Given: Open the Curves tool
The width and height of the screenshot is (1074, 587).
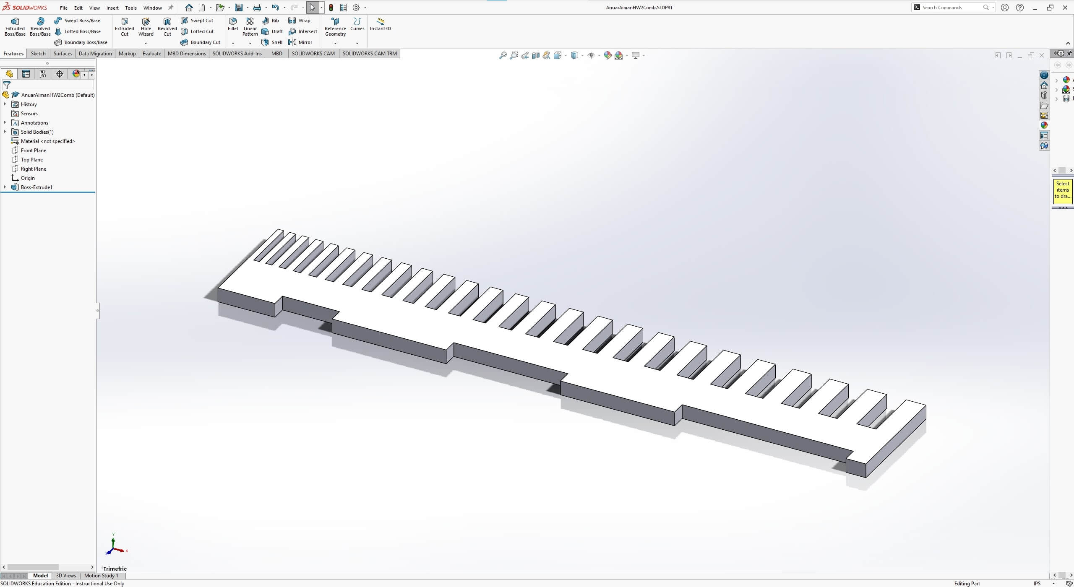Looking at the screenshot, I should click(x=357, y=24).
